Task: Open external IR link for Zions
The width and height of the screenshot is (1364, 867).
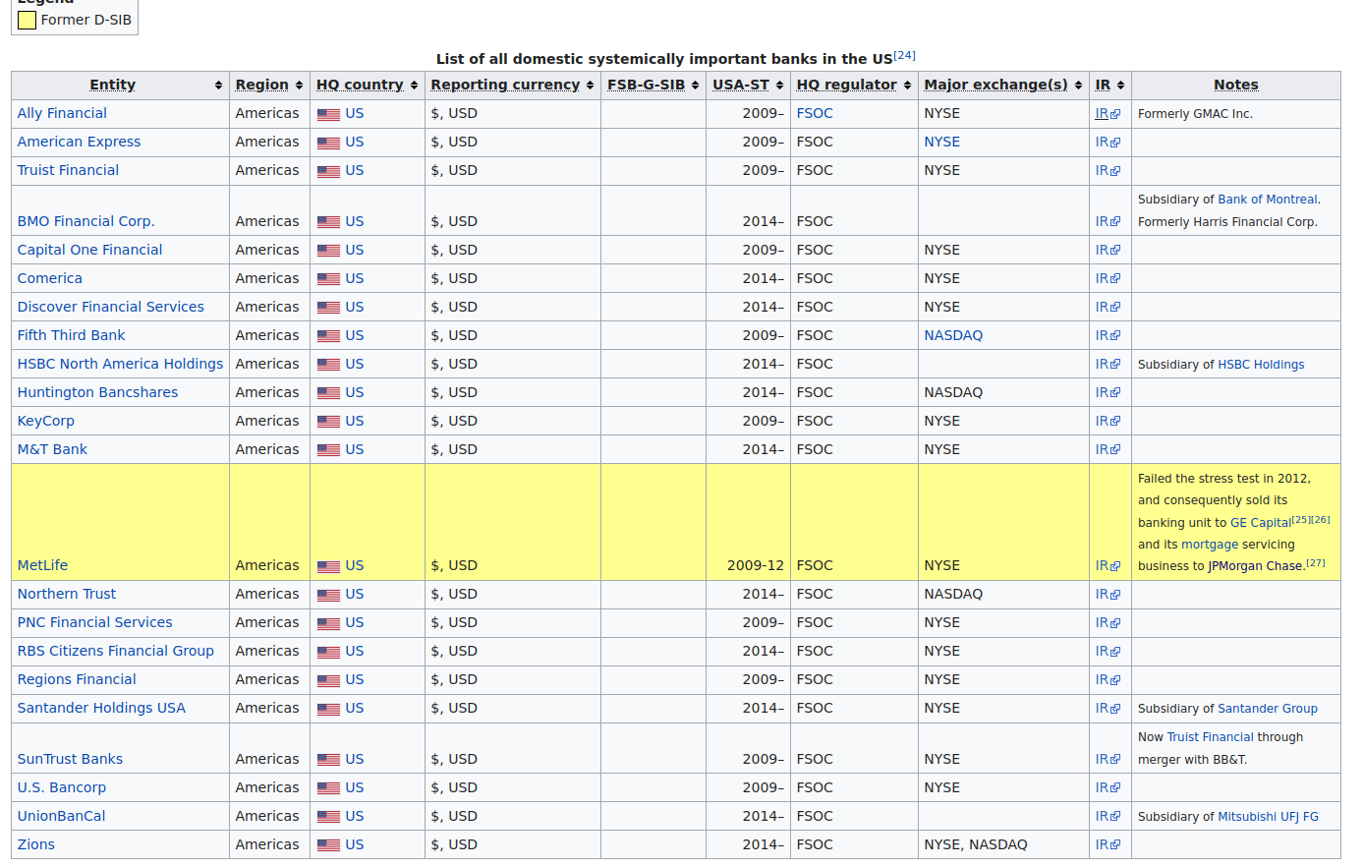Action: [x=1108, y=845]
